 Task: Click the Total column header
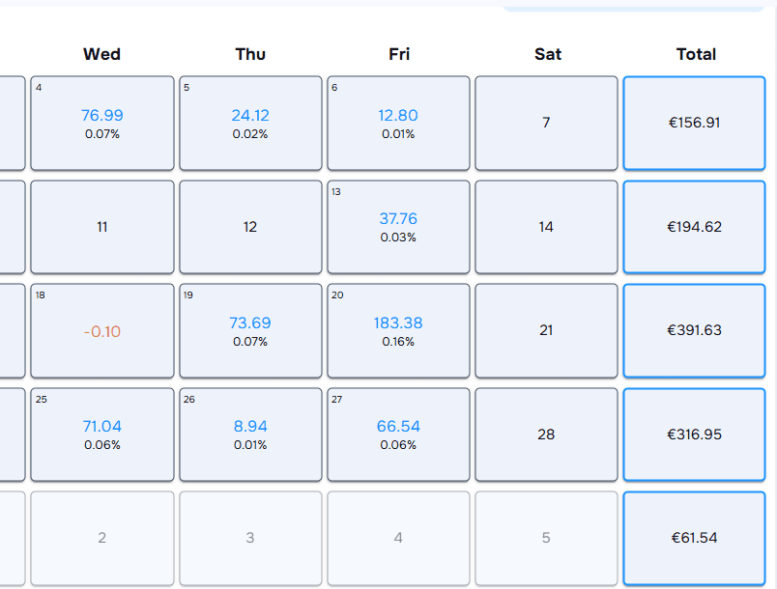click(695, 54)
